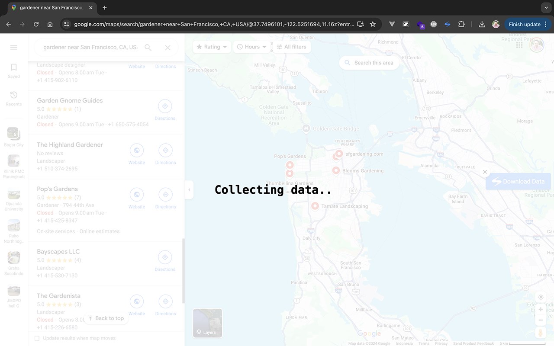Go back to previous page

pyautogui.click(x=9, y=24)
